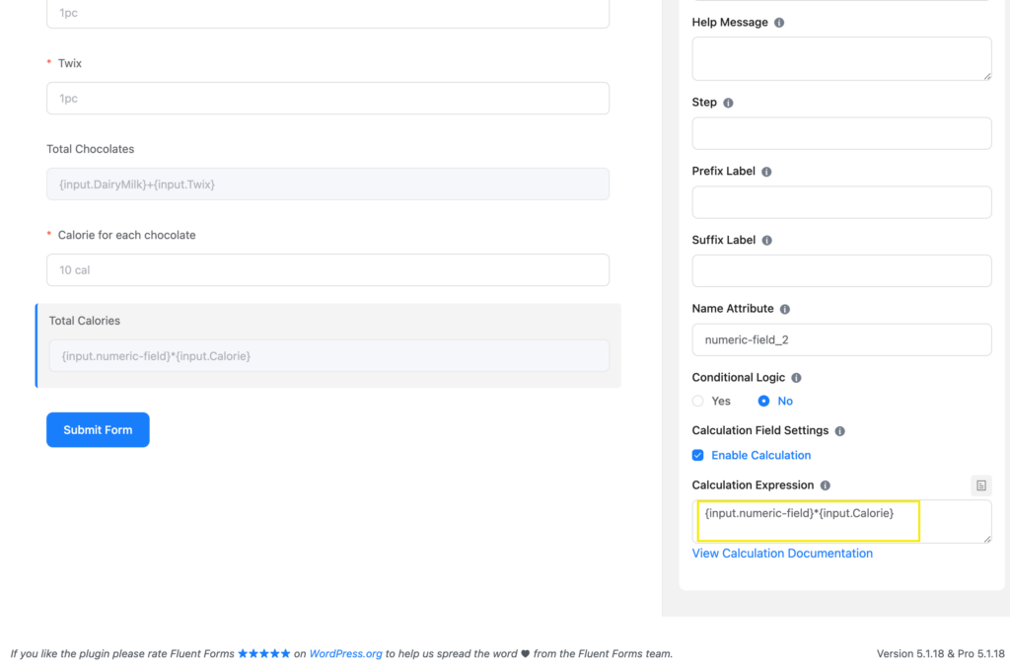
Task: Click the Total Calories label
Action: point(85,321)
